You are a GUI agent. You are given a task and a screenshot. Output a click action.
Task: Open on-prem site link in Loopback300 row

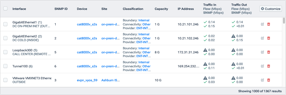tap(111, 52)
